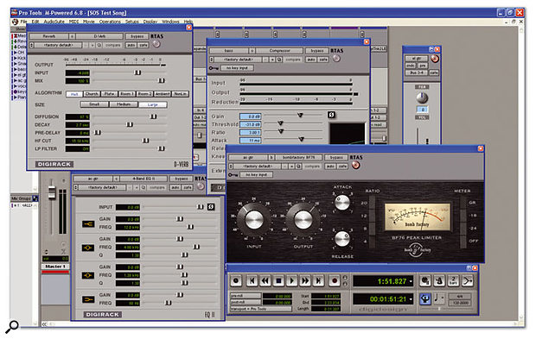Toggle the Wait for Note icon
Viewport: 536px width, 339px height.
424,280
